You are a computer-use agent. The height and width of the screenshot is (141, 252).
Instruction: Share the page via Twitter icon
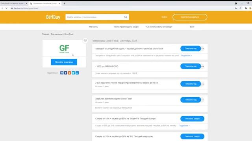click(73, 73)
